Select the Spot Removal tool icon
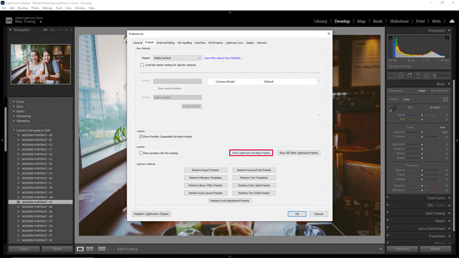The image size is (459, 258). coord(401,75)
